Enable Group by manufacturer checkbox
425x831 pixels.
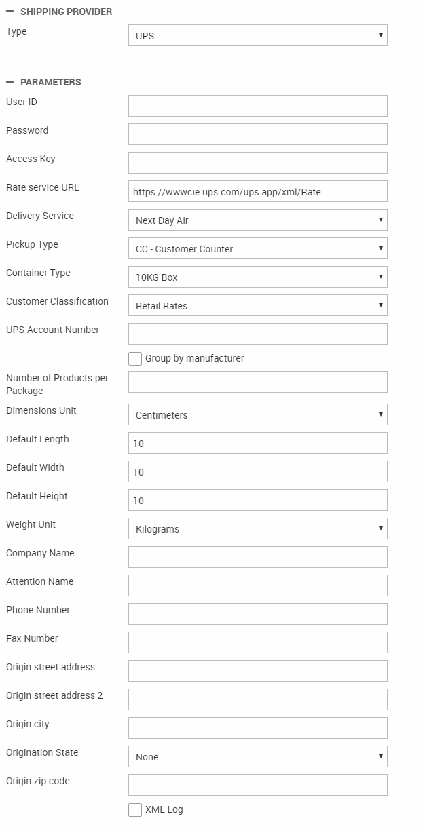pos(135,359)
